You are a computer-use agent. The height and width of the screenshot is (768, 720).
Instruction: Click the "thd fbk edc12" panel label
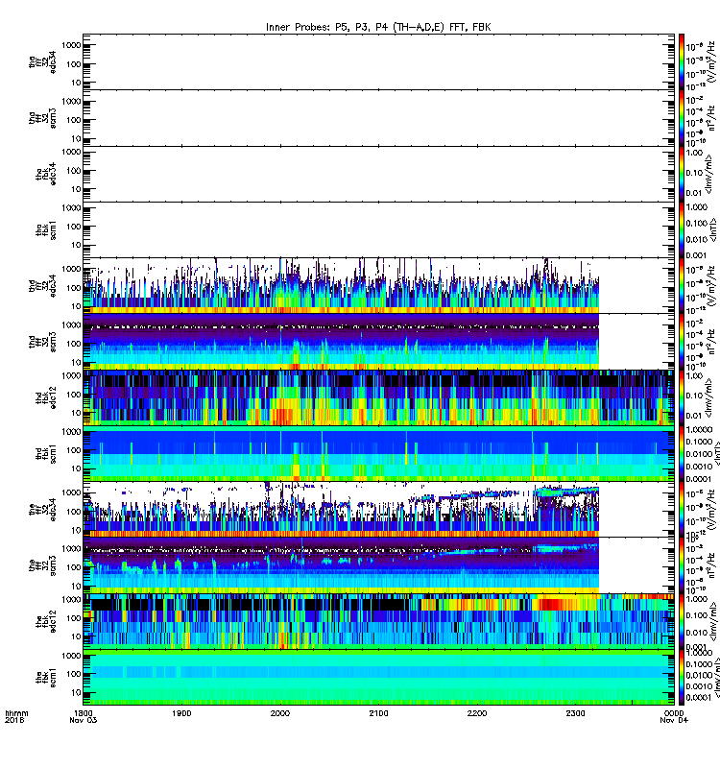46,397
